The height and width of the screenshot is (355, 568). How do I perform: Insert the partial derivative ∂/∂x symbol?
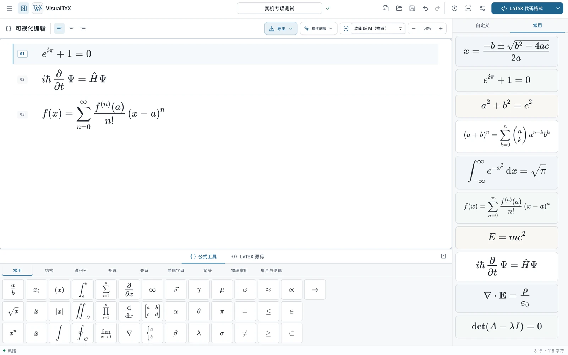coord(129,289)
